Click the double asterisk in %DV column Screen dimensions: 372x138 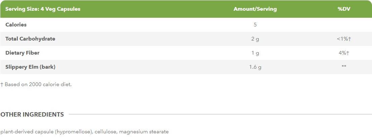pos(344,67)
